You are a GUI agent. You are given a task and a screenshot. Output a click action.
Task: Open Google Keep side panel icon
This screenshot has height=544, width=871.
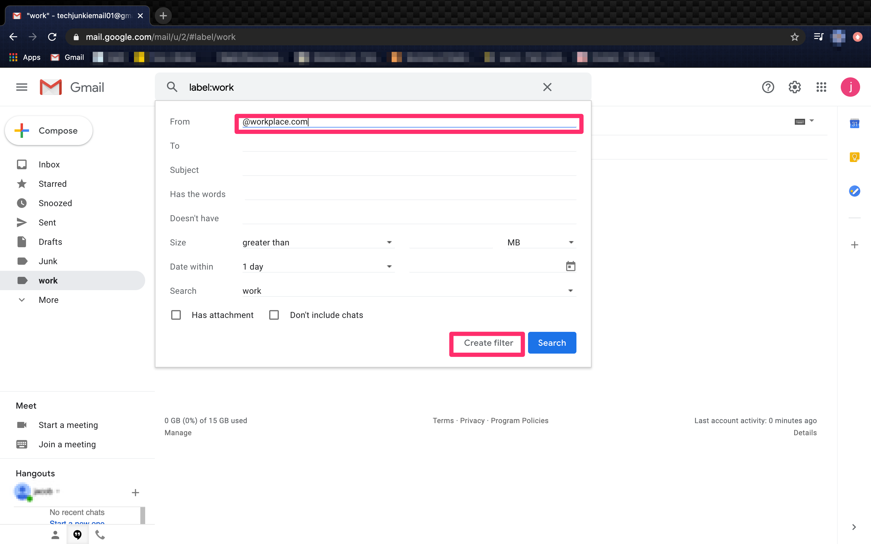tap(854, 157)
